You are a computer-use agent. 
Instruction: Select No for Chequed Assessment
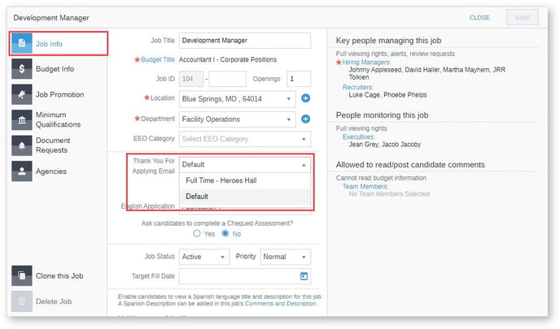[225, 234]
